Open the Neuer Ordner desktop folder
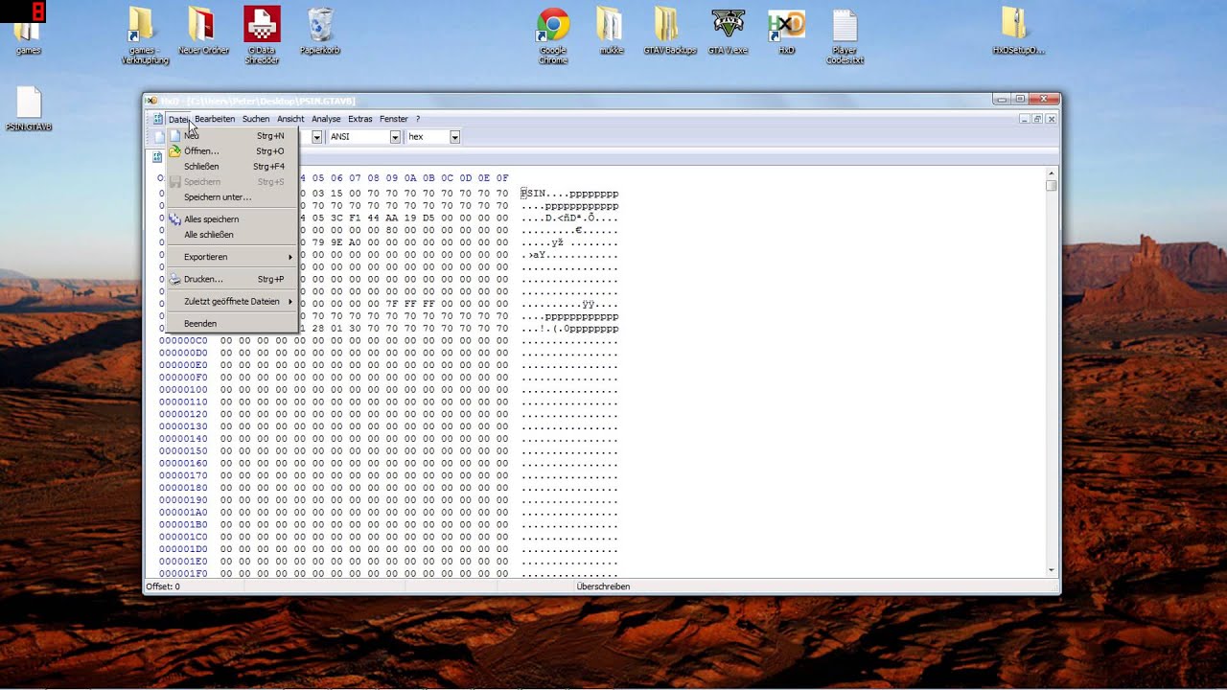1227x690 pixels. (x=203, y=31)
